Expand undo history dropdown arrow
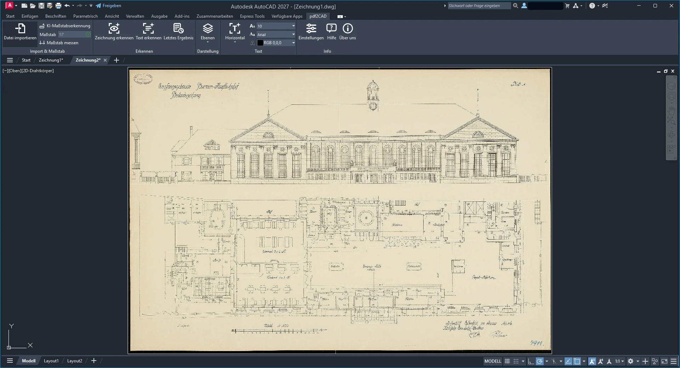The height and width of the screenshot is (368, 680). (x=73, y=6)
